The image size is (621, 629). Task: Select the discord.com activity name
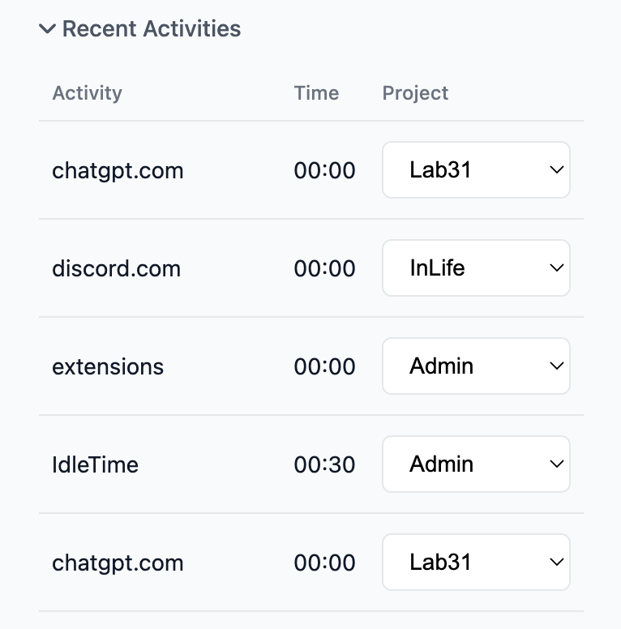click(x=116, y=268)
